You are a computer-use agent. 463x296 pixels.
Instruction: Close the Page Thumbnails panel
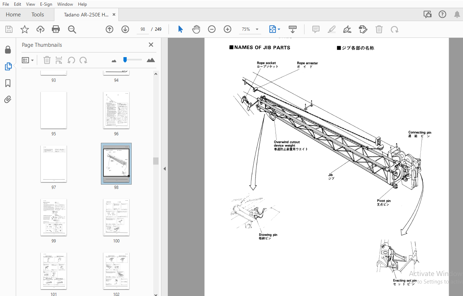(x=151, y=45)
